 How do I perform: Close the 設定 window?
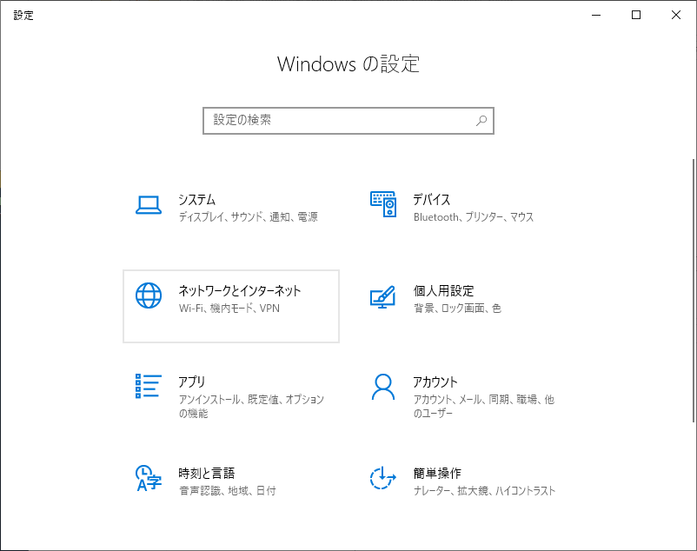(676, 15)
